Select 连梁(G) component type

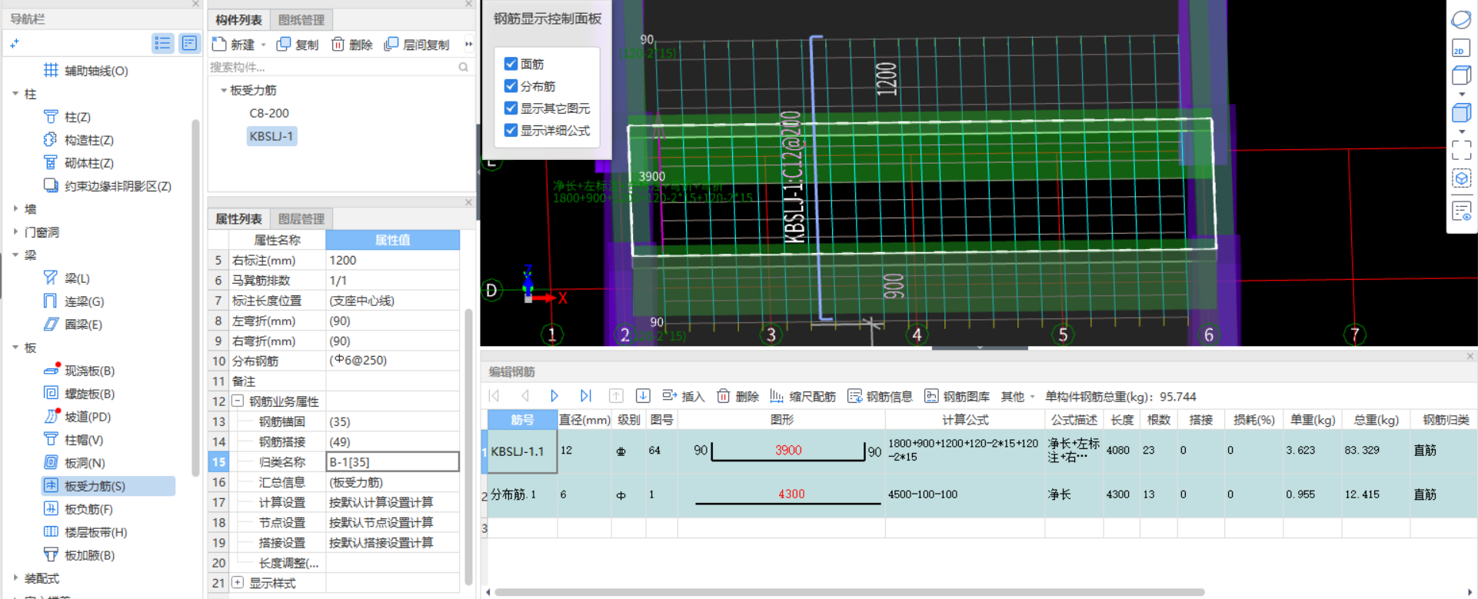[74, 301]
